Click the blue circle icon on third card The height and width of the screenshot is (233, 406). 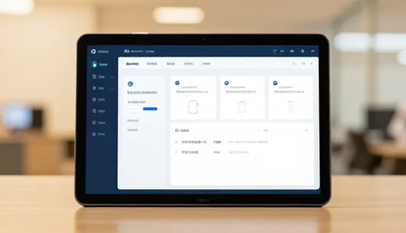tap(275, 83)
